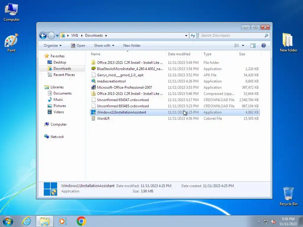The width and height of the screenshot is (303, 227).
Task: Click the Favorites star icon
Action: pos(46,56)
